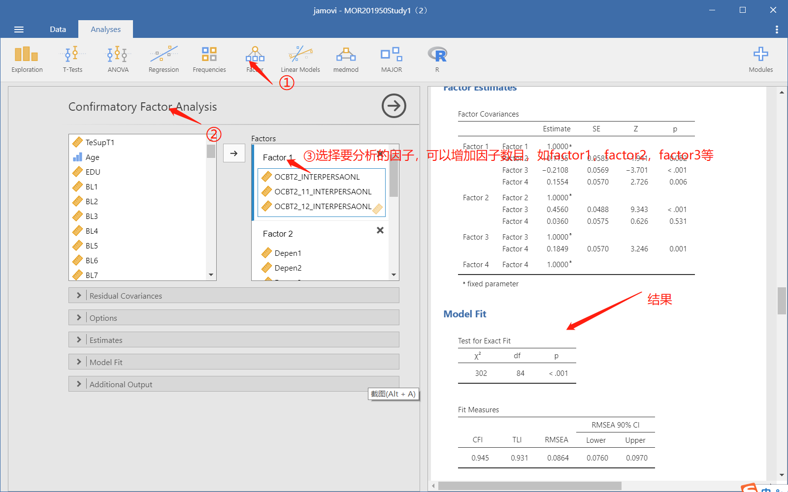
Task: Open the vertical dots settings menu
Action: pyautogui.click(x=777, y=30)
